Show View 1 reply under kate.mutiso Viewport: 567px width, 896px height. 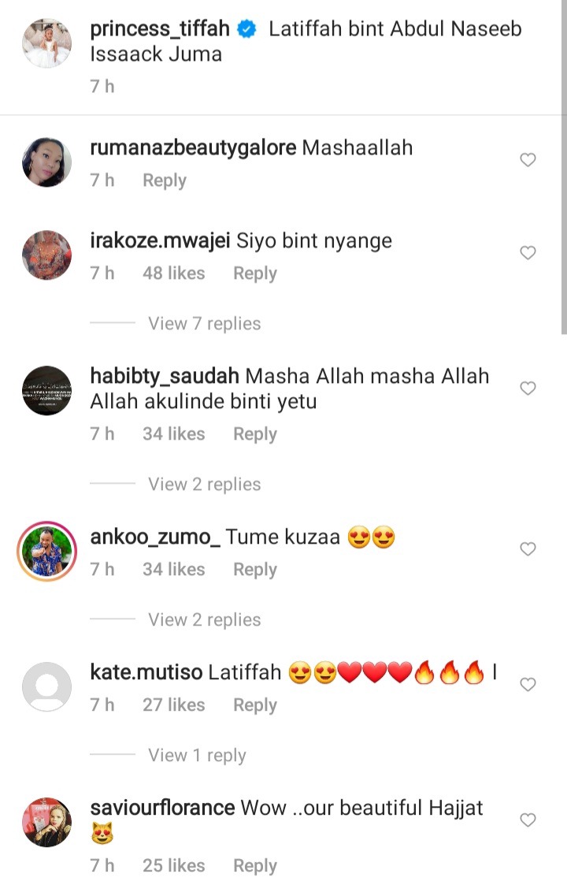click(197, 755)
